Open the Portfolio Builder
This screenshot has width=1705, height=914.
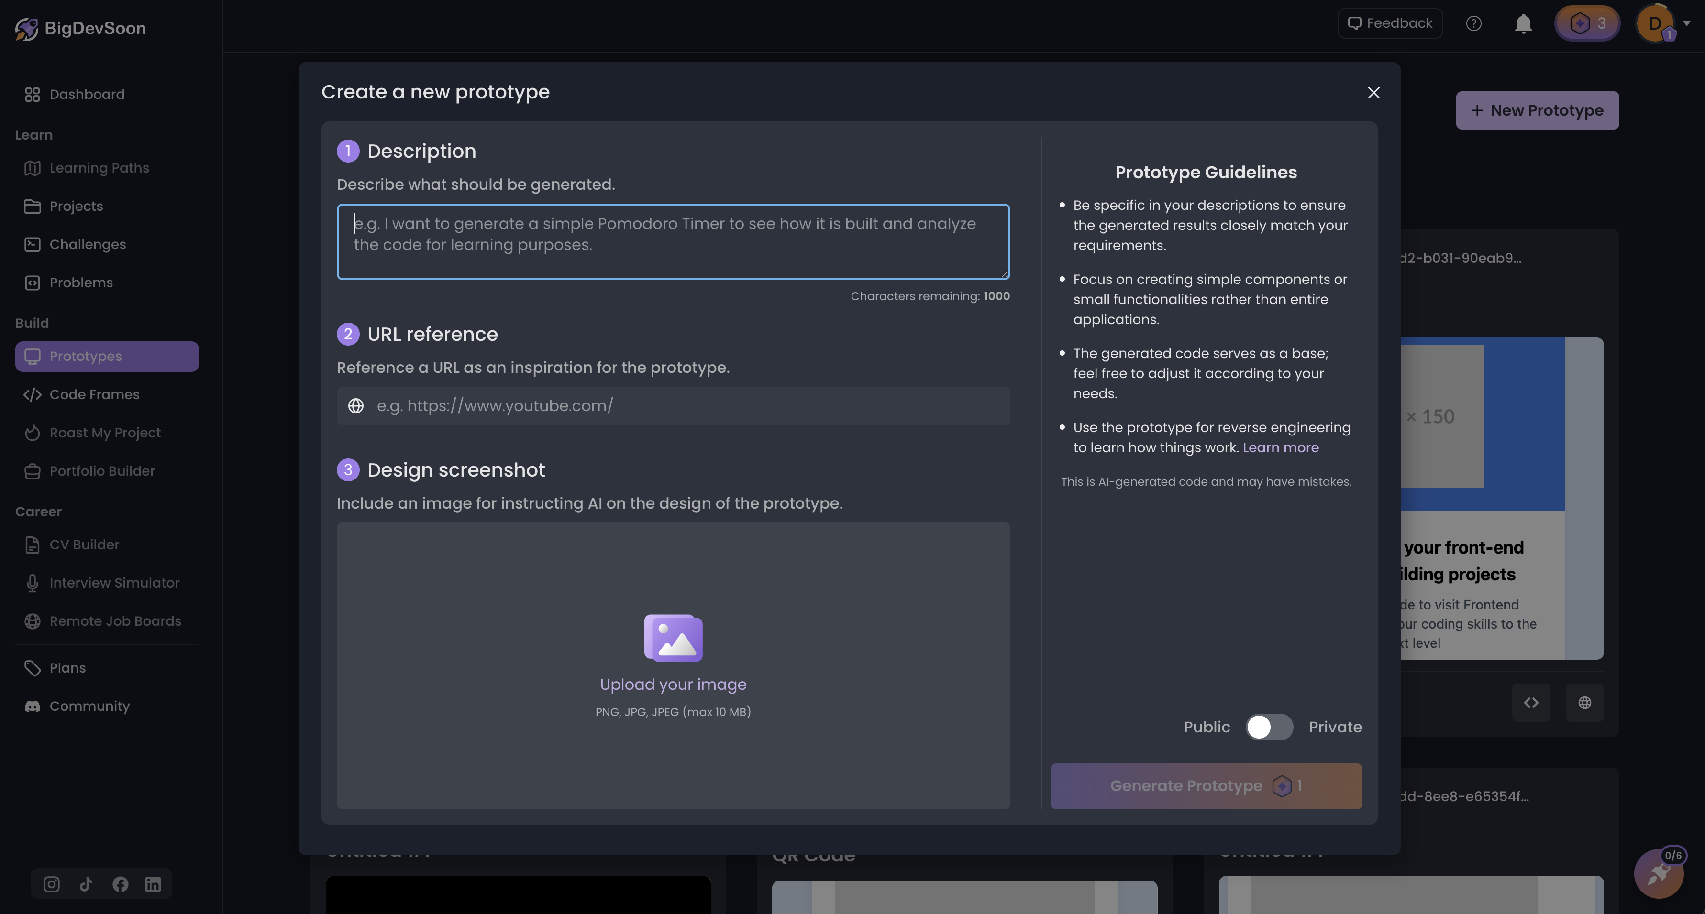pyautogui.click(x=102, y=471)
